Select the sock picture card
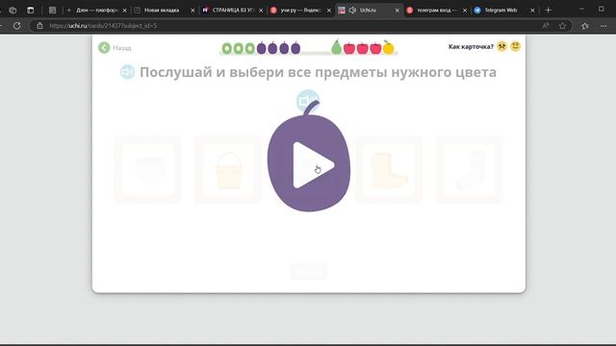Screen dimensions: 616x346 [x=470, y=169]
